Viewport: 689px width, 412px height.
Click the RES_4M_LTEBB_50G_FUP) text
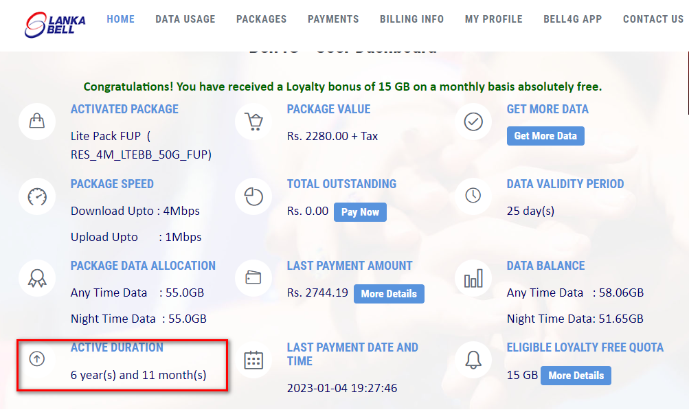pos(141,154)
